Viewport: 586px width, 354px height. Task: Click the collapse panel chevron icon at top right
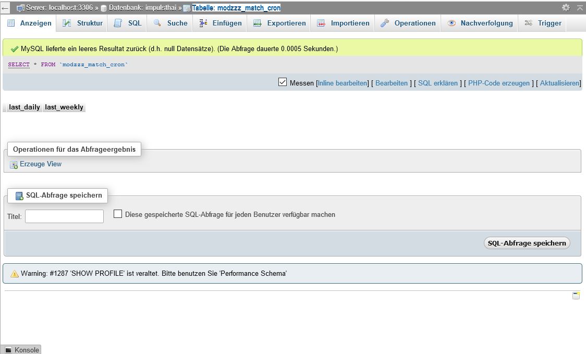[x=579, y=8]
